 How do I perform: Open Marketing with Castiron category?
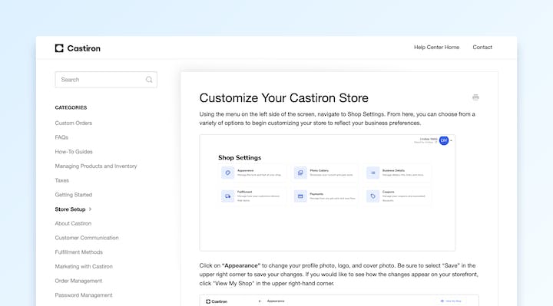point(84,267)
